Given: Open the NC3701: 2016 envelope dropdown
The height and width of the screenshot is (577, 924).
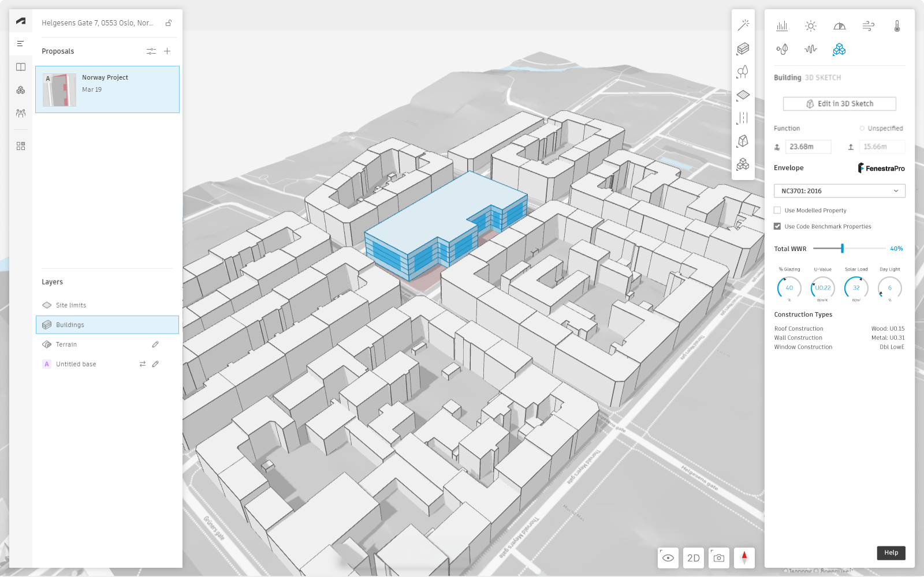Looking at the screenshot, I should 839,190.
